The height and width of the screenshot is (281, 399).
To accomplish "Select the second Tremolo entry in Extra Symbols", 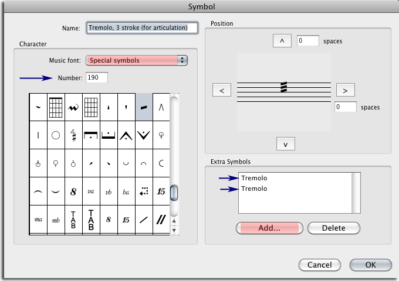I will pyautogui.click(x=254, y=189).
